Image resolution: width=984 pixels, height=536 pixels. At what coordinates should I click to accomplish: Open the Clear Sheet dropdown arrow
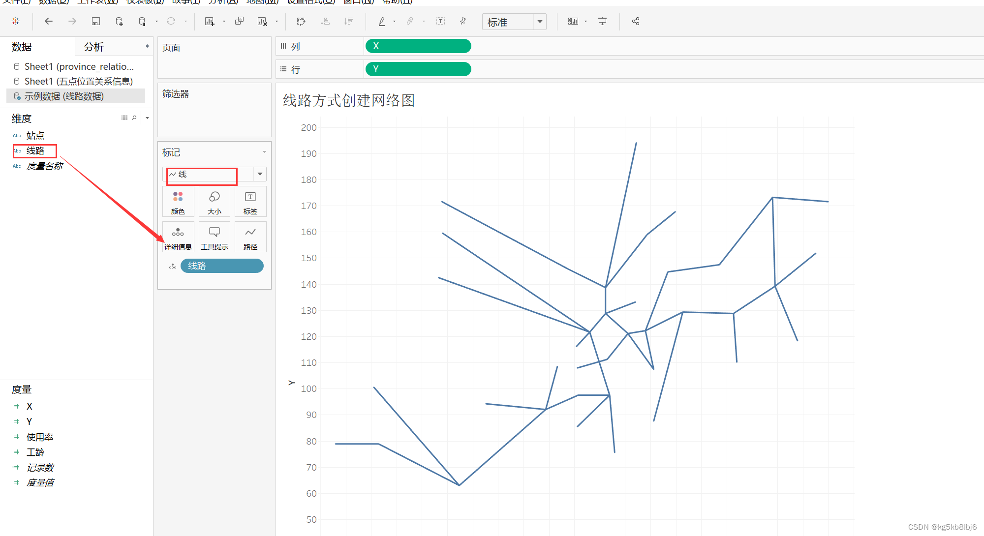[x=277, y=21]
